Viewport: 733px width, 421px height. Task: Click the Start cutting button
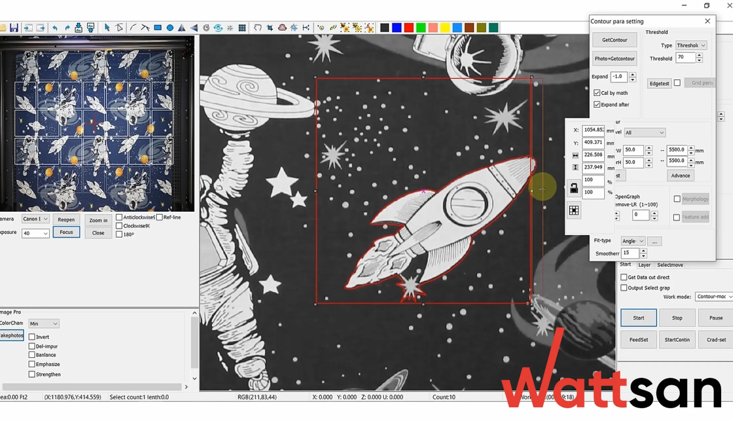(638, 318)
